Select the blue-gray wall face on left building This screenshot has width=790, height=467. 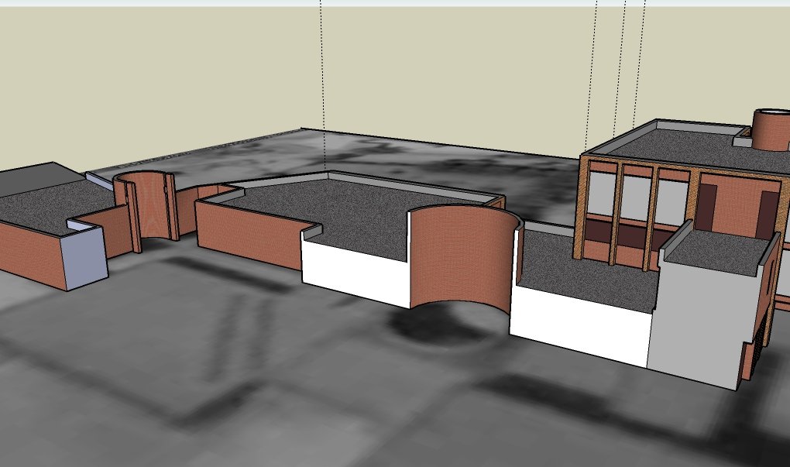pos(87,256)
